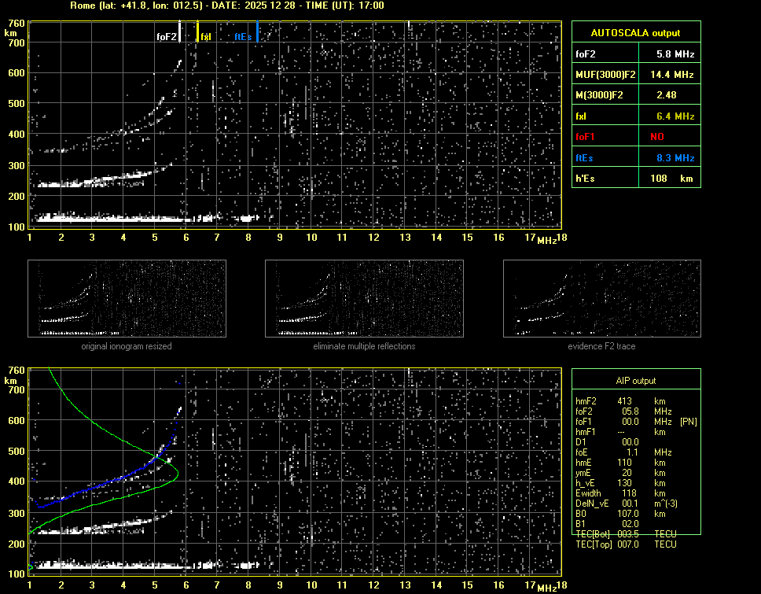Select the blue ftEs 8.3 MHz value
Image resolution: width=761 pixels, height=594 pixels.
pos(675,158)
